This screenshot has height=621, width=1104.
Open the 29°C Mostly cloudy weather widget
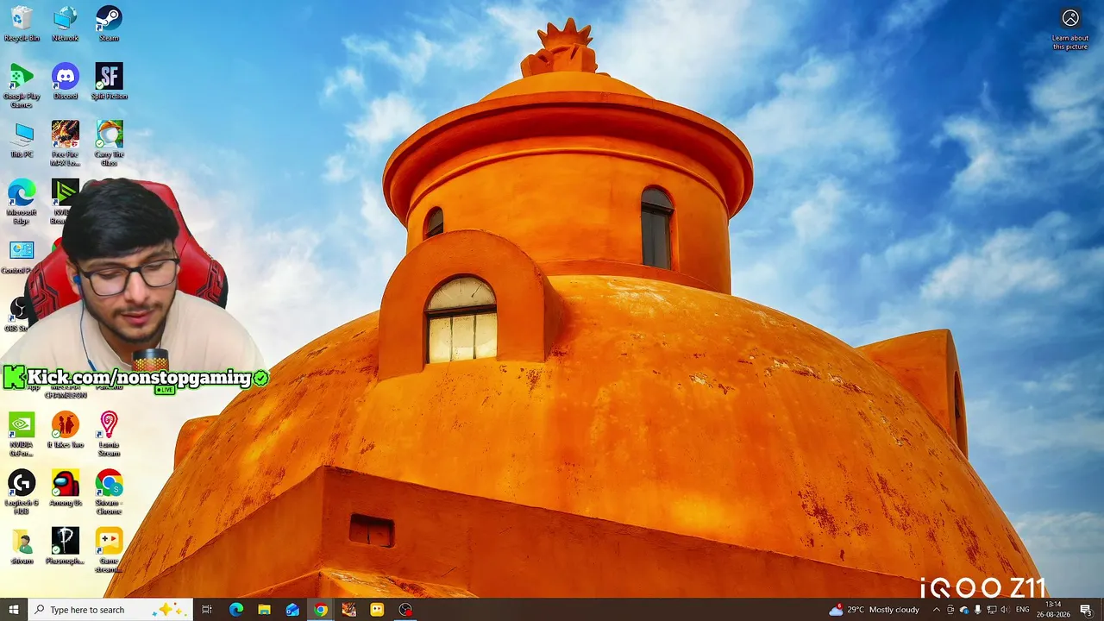[874, 610]
